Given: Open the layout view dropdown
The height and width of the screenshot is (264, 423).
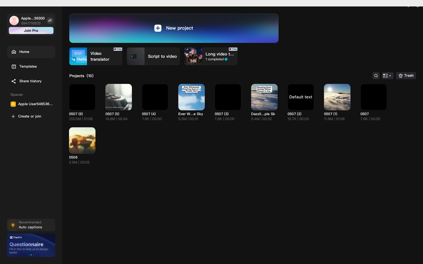Looking at the screenshot, I should [387, 76].
